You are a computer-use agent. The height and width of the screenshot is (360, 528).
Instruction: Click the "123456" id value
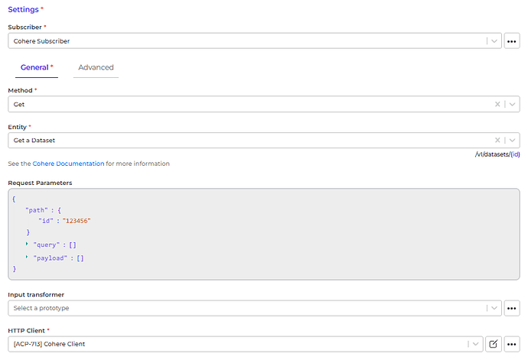tap(77, 221)
